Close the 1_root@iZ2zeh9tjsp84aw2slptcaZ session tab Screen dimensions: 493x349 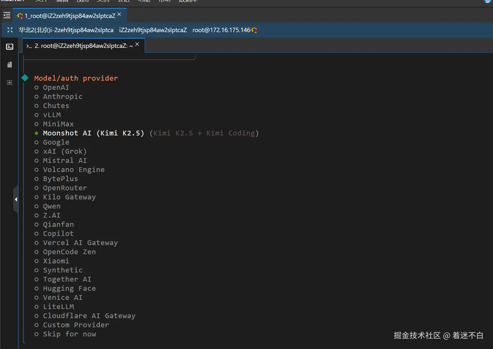pos(119,14)
